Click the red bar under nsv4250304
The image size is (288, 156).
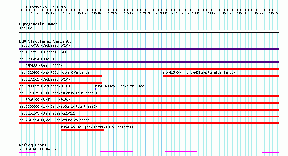[x=221, y=76]
